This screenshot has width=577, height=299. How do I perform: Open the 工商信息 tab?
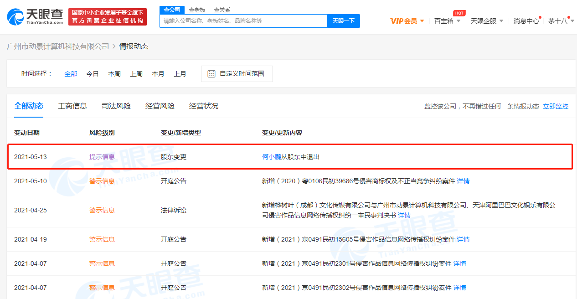(72, 106)
